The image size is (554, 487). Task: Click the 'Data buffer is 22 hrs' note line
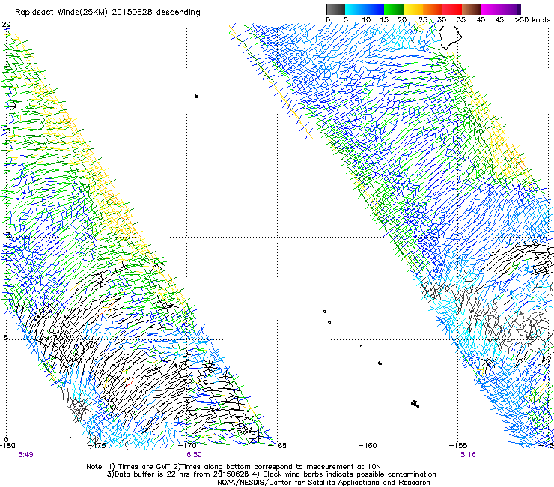(271, 474)
